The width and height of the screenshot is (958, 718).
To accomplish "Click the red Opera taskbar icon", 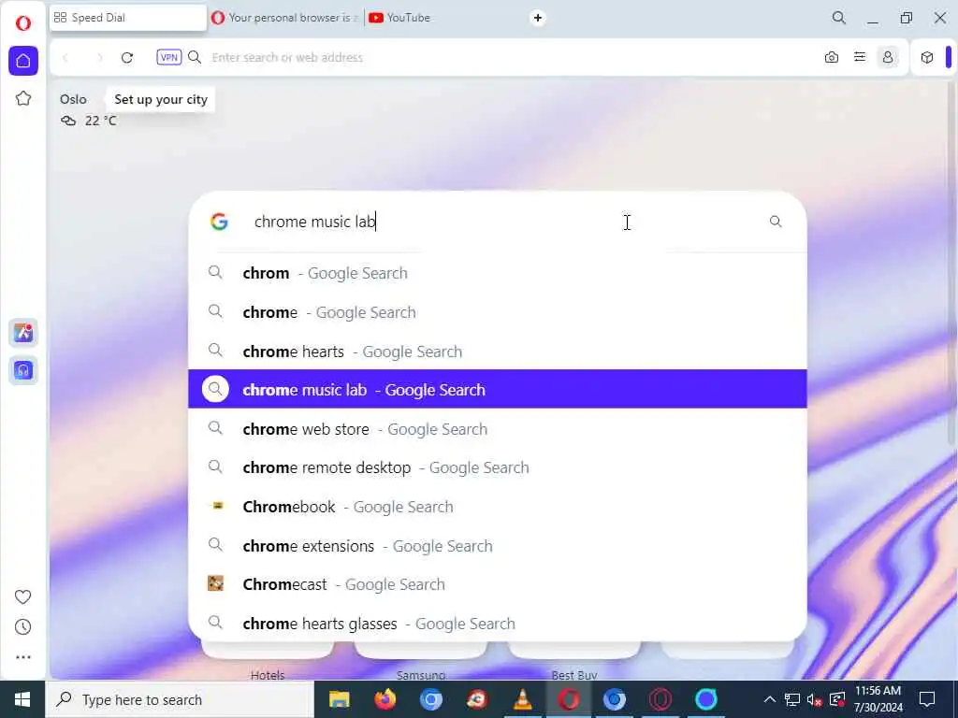I will [x=568, y=699].
